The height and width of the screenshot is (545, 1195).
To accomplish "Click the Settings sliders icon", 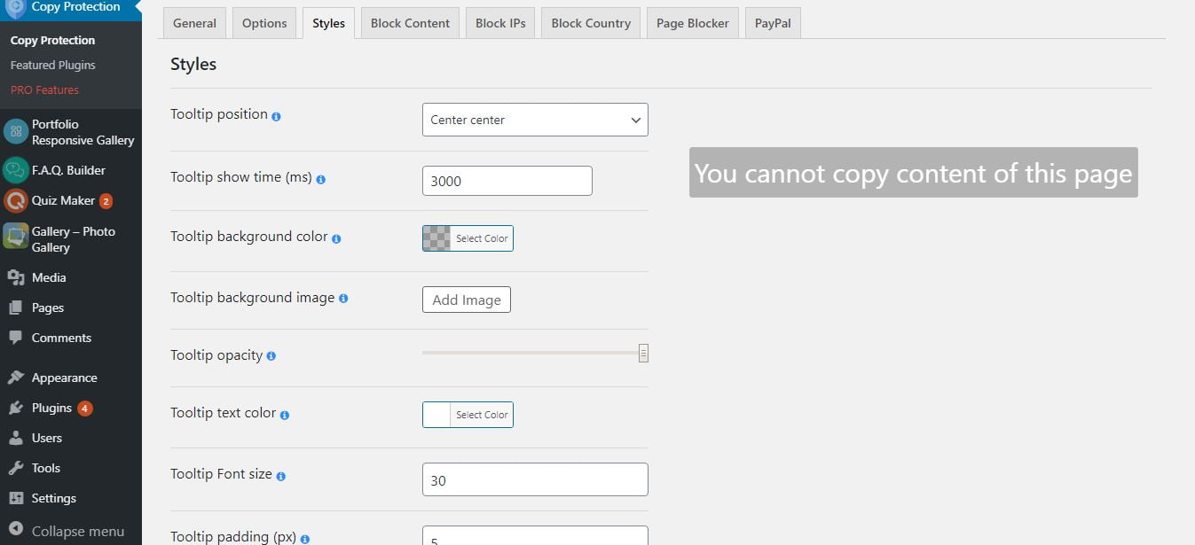I will tap(16, 498).
